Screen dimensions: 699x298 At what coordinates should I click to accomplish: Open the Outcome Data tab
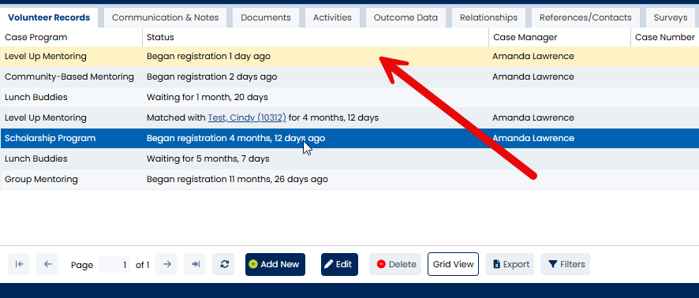pos(406,18)
